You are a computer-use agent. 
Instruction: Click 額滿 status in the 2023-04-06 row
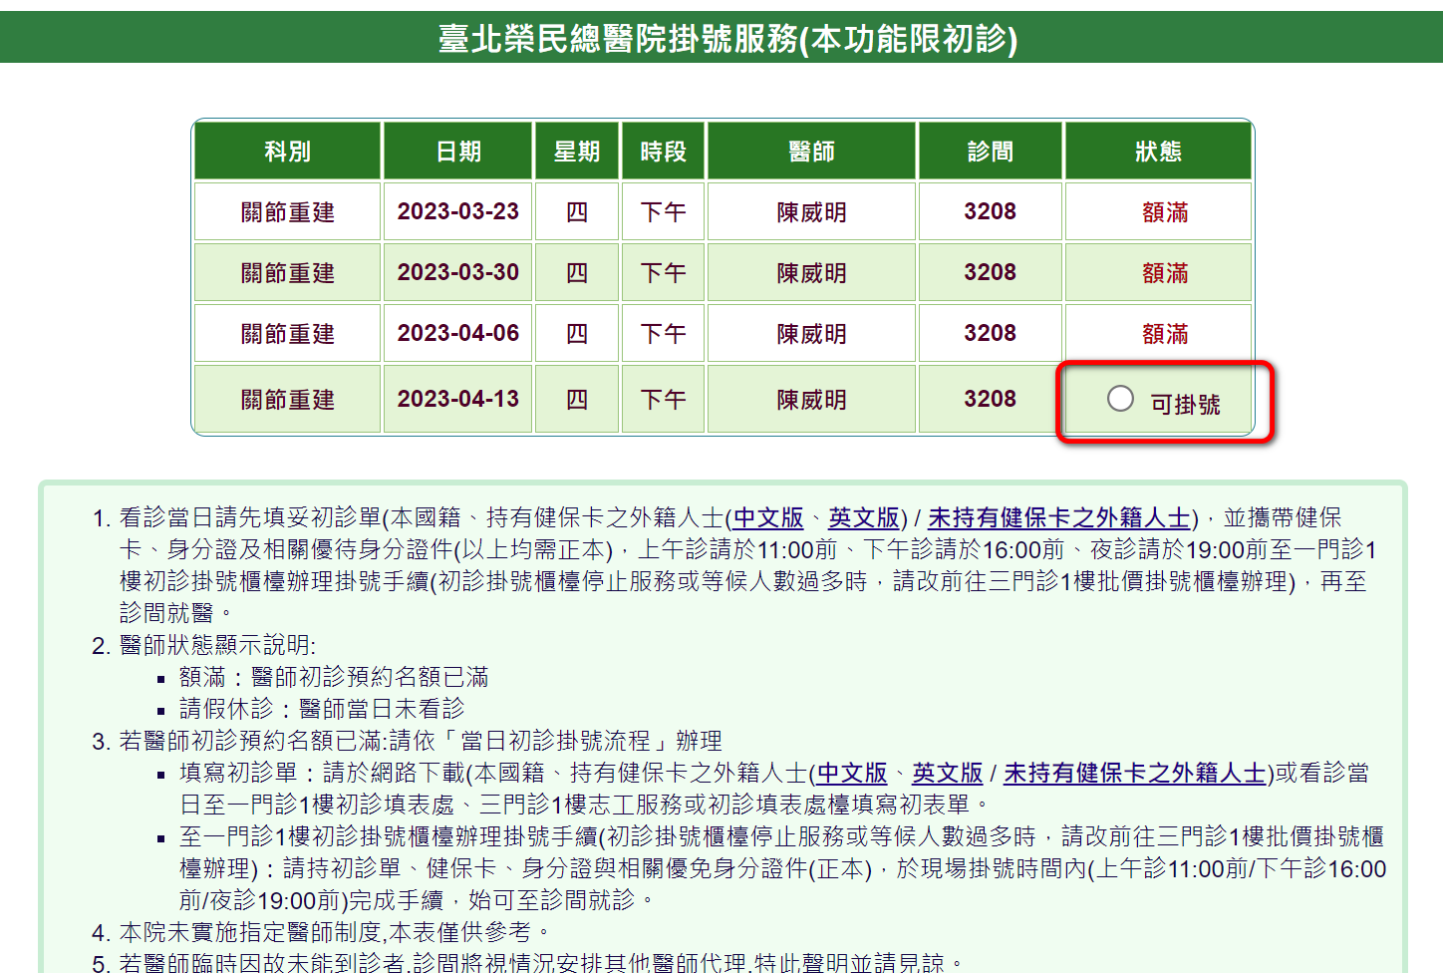point(1165,334)
